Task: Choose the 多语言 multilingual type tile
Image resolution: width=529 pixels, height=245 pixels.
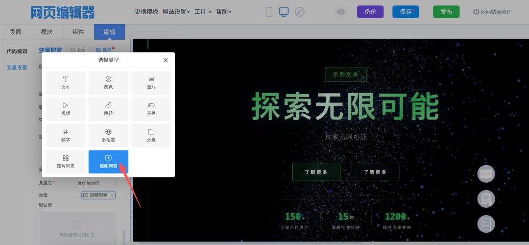Action: point(108,135)
